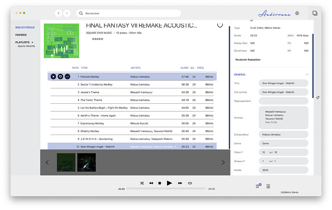The height and width of the screenshot is (210, 332).
Task: Toggle shuffle playback
Action: [142, 183]
